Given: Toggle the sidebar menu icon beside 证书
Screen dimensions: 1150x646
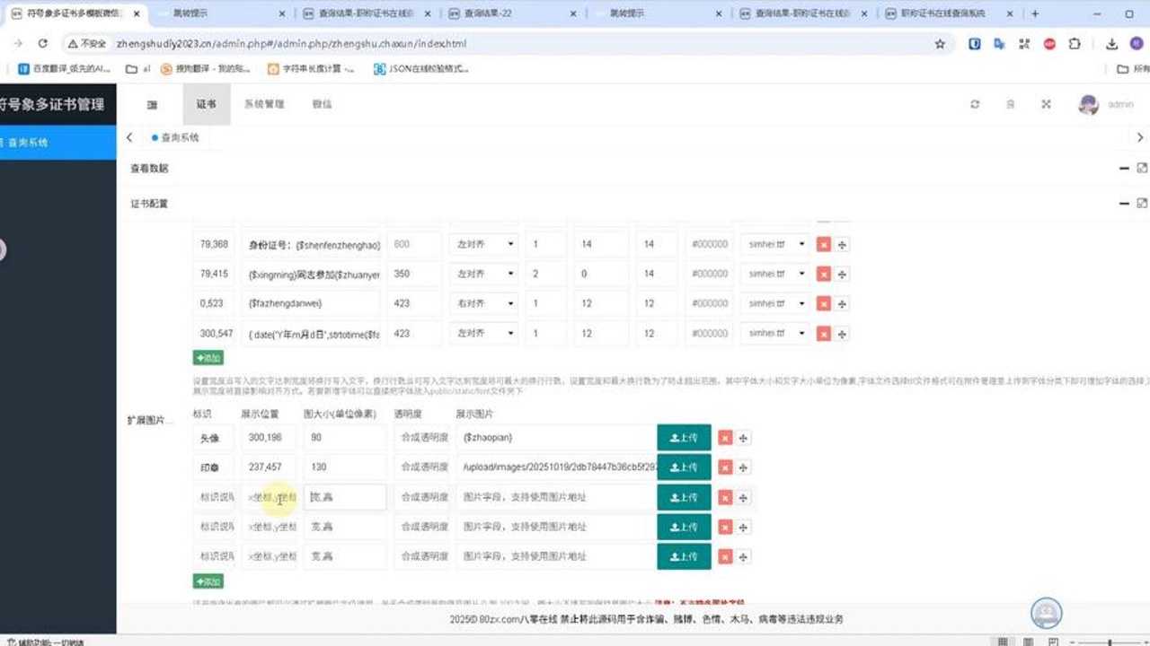Looking at the screenshot, I should click(153, 105).
